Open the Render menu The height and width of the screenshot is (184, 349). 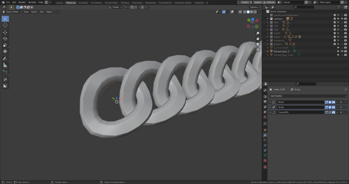point(22,2)
